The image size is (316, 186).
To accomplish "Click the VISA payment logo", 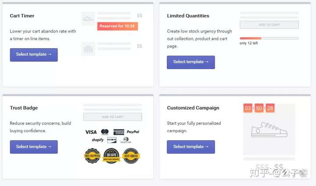I will coord(91,132).
